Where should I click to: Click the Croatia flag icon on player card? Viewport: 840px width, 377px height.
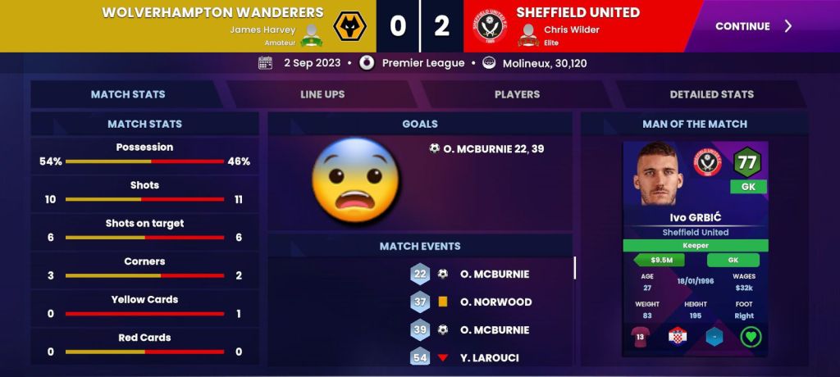[x=678, y=337]
